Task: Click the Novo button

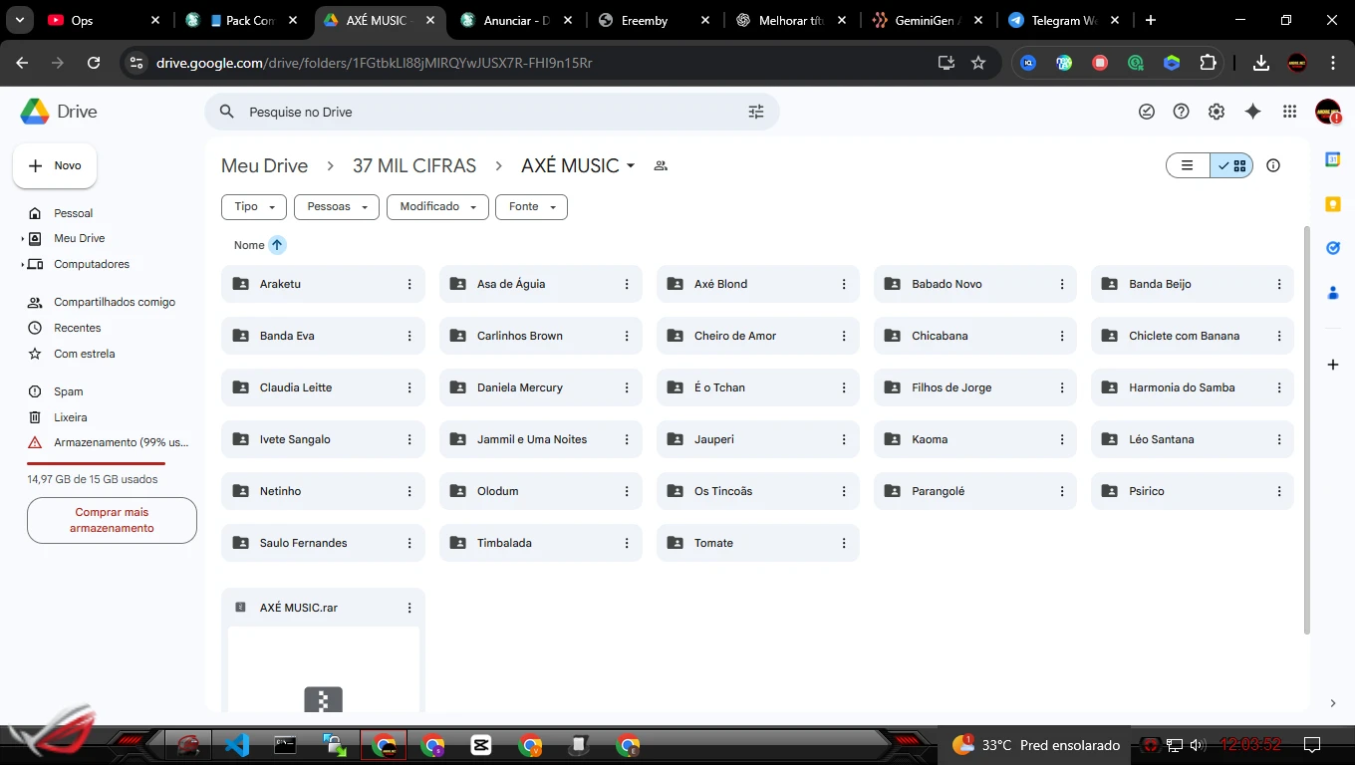Action: [x=55, y=165]
